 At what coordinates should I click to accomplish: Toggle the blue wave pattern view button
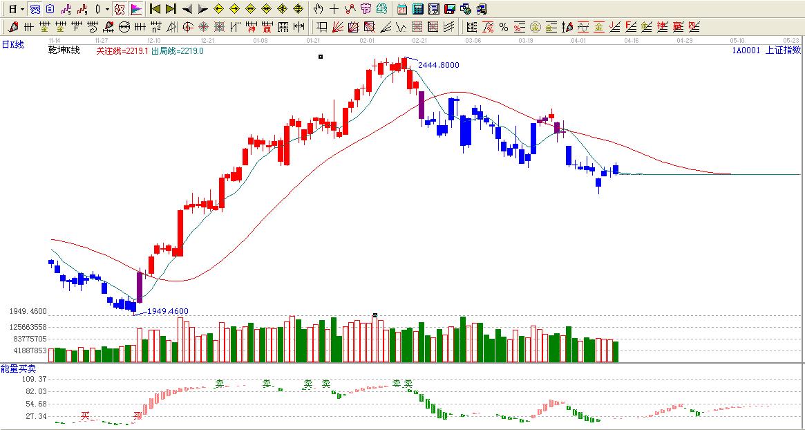(x=35, y=9)
